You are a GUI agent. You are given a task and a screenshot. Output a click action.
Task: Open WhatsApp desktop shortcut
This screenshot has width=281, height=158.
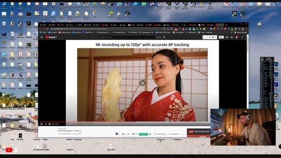pyautogui.click(x=144, y=4)
